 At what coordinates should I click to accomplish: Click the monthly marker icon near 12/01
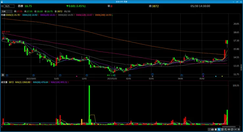click(x=87, y=75)
